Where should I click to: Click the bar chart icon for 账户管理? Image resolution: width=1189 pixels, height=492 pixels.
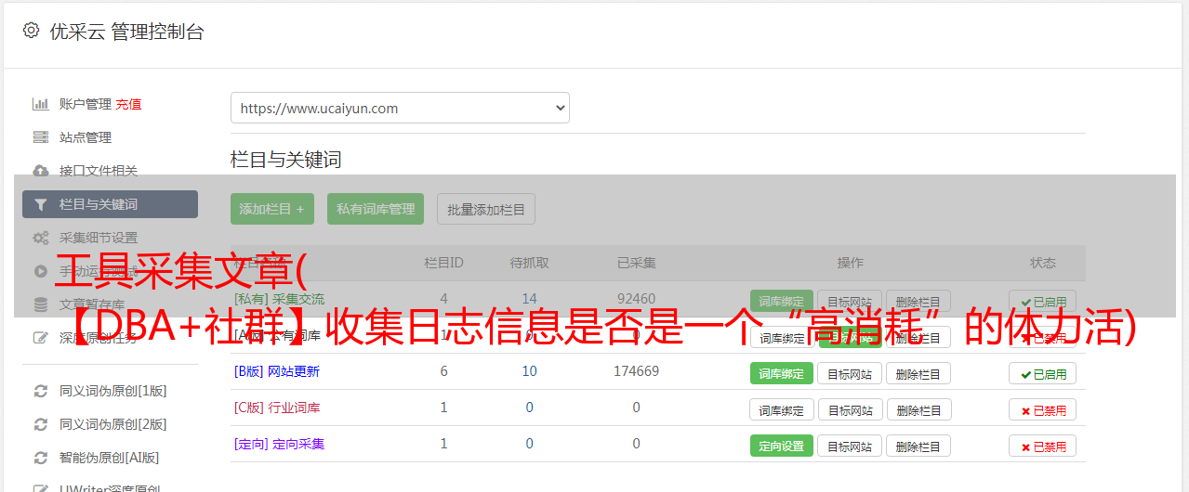[x=40, y=104]
